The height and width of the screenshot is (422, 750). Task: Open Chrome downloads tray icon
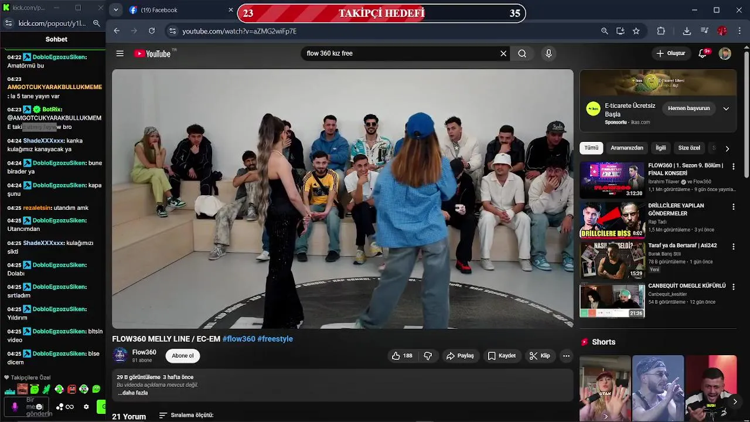click(x=687, y=31)
